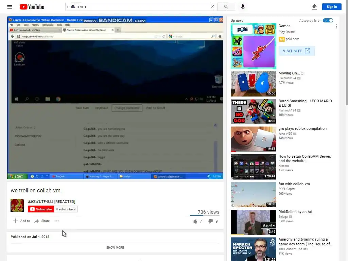The image size is (348, 261).
Task: Click the Windows XP start button in video
Action: tap(17, 176)
